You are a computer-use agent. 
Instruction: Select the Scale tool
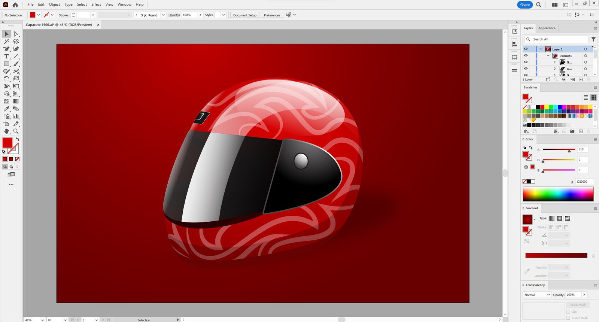coord(16,79)
